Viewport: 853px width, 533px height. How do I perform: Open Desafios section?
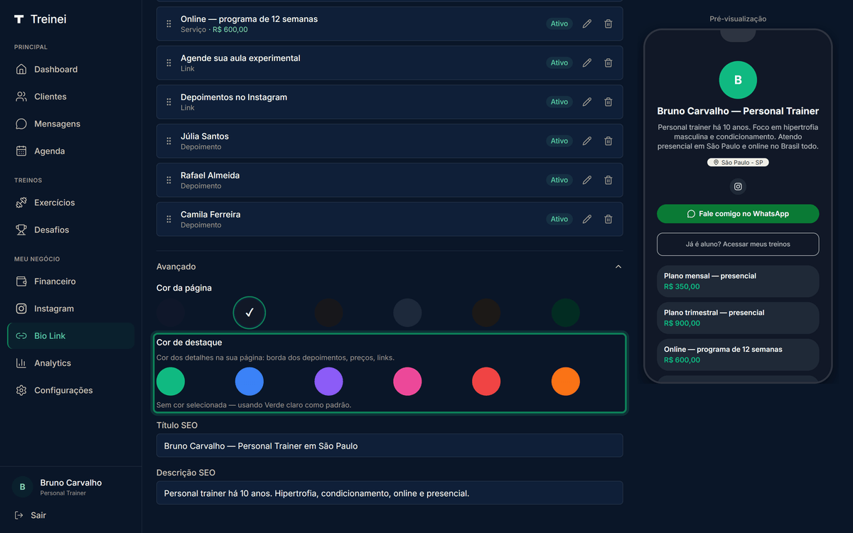[x=70, y=230]
